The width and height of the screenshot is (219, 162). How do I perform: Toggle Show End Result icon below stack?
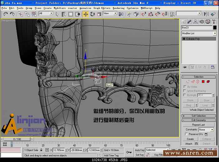(x=192, y=67)
